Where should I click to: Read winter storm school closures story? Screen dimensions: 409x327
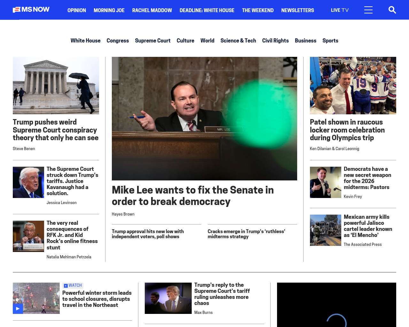[97, 299]
